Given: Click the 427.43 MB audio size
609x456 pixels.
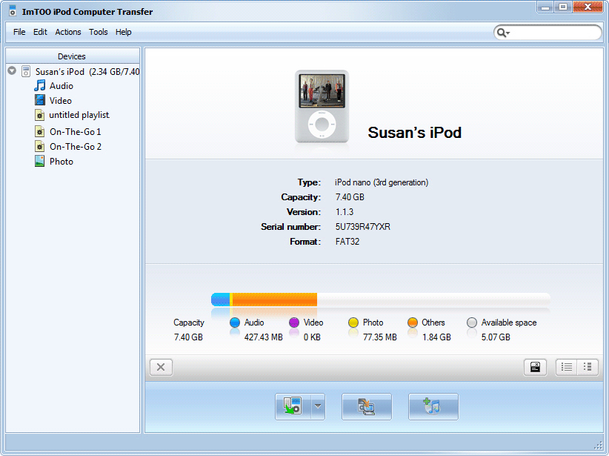Looking at the screenshot, I should (x=263, y=337).
